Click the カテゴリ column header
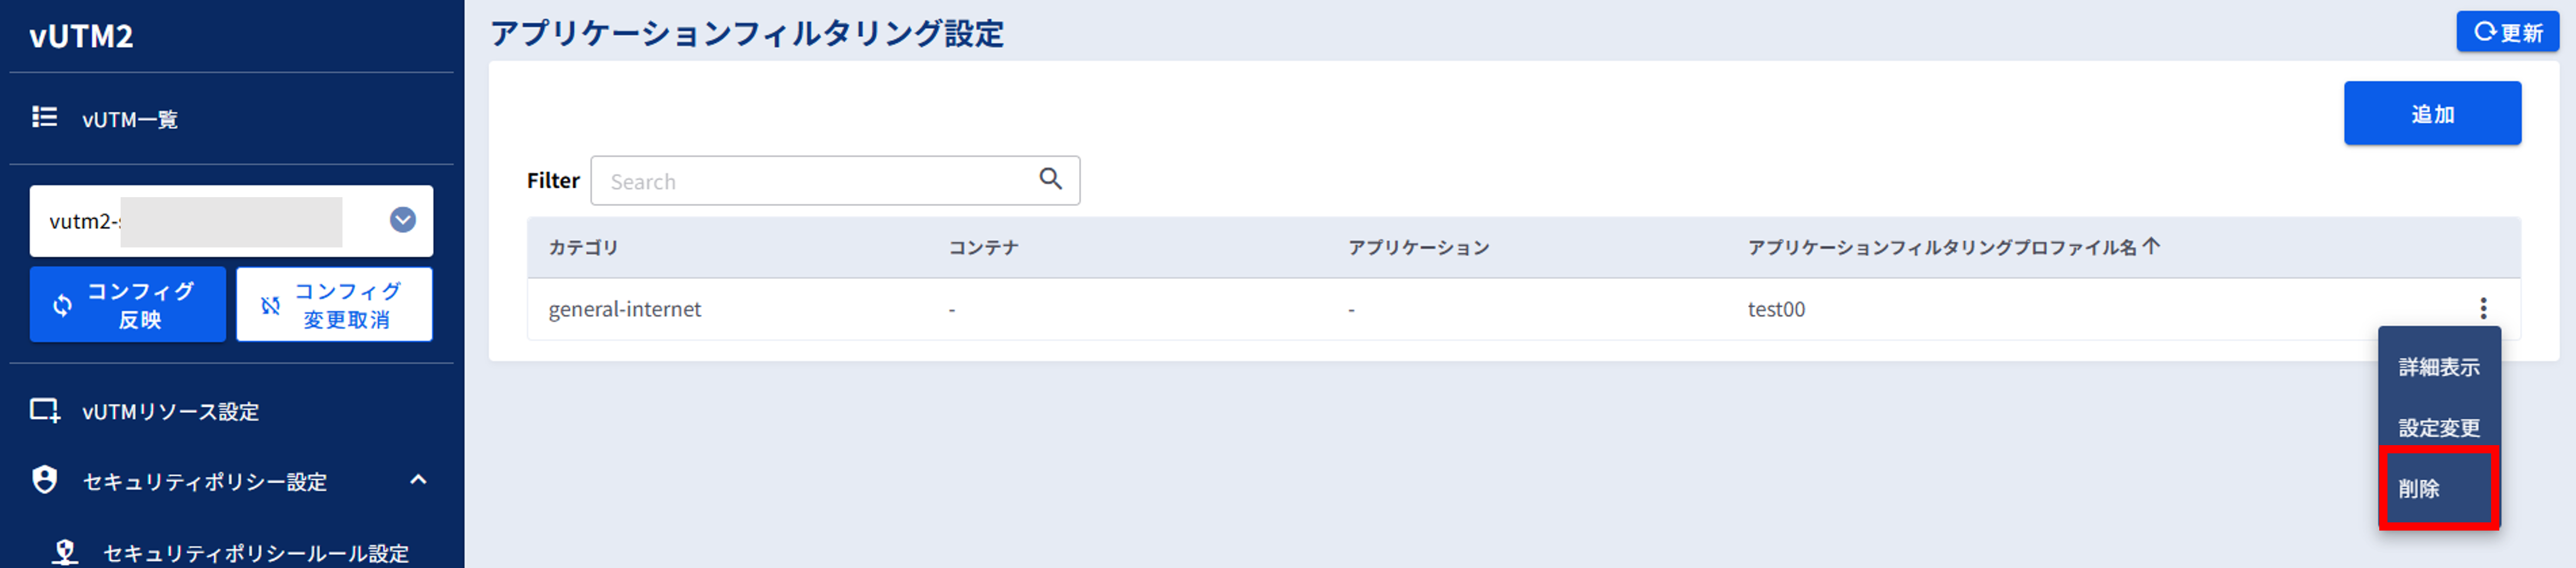This screenshot has height=568, width=2576. [583, 247]
